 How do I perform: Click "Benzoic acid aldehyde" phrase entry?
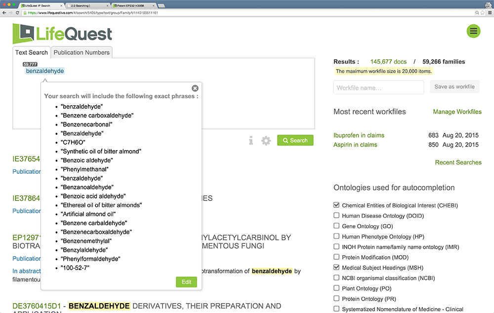pyautogui.click(x=93, y=196)
